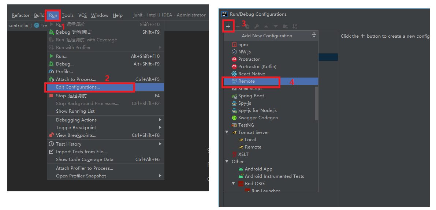The image size is (436, 210).
Task: Expand Debugging Actions submenu arrow
Action: point(160,120)
